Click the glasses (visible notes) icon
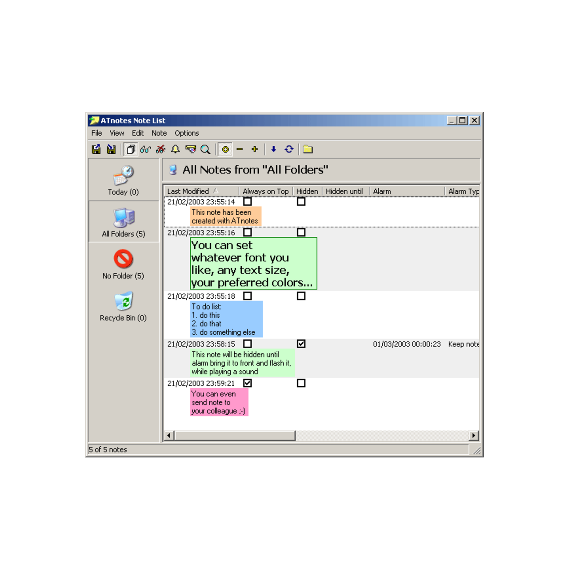The image size is (569, 569). pos(145,149)
